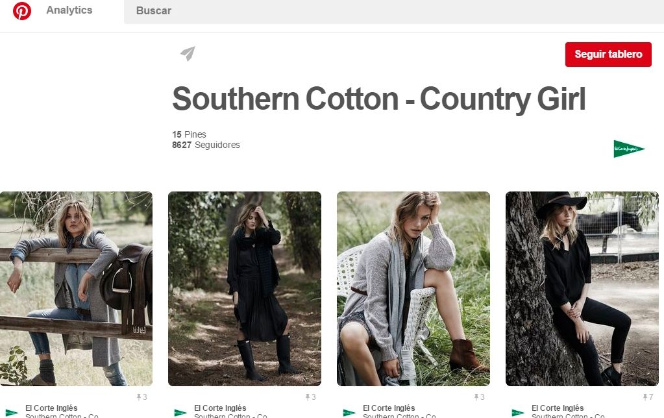Open pin of woman in black dress and boots
Viewport: 664px width, 418px height.
pos(245,289)
